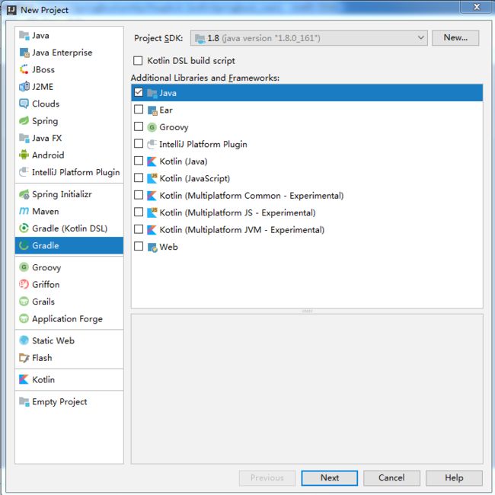Viewport: 495px width, 495px height.
Task: Click the highlighted Gradle icon in sidebar
Action: pyautogui.click(x=24, y=245)
